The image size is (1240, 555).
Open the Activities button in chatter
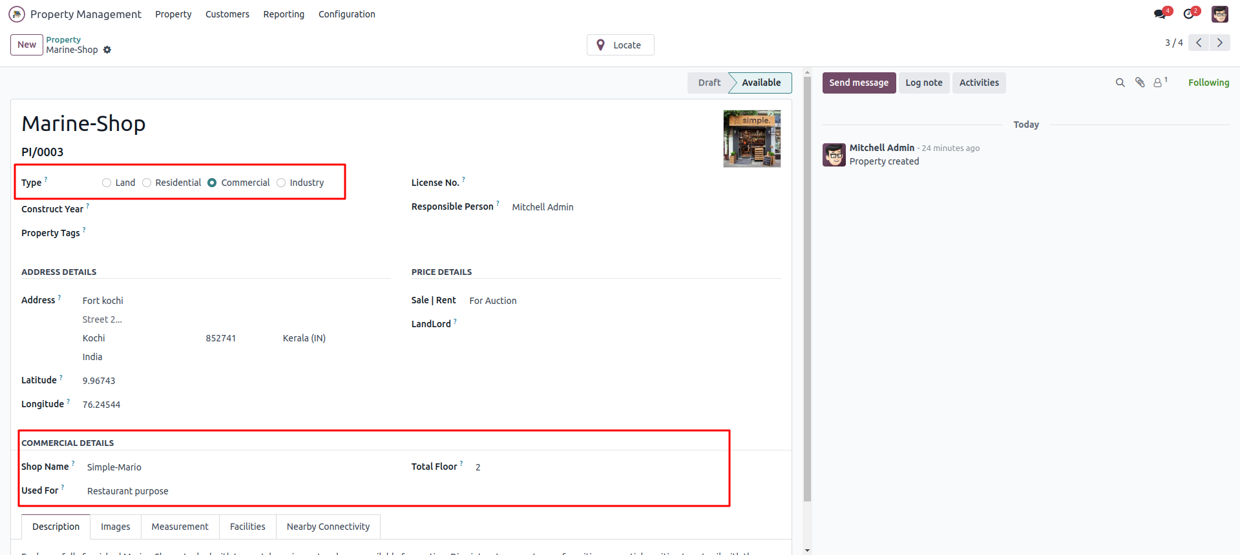pyautogui.click(x=979, y=83)
